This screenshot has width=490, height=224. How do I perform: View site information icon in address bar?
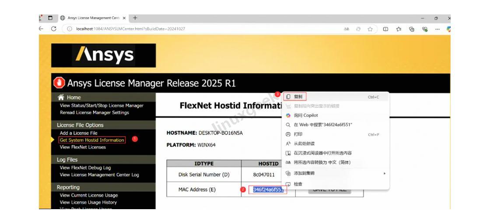pyautogui.click(x=70, y=29)
